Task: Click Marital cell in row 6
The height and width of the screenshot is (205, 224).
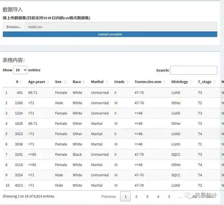Action: (x=97, y=144)
